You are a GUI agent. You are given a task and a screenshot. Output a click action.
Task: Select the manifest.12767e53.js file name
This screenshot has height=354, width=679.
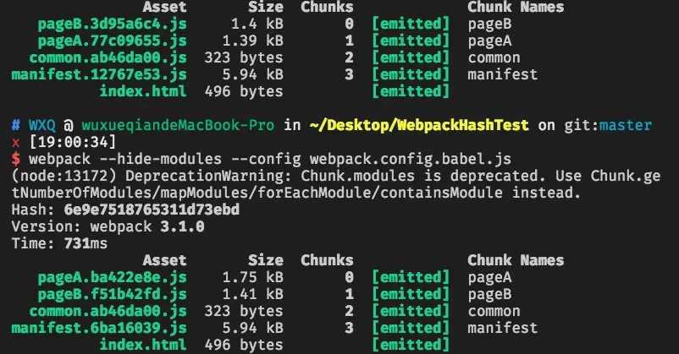[x=99, y=75]
